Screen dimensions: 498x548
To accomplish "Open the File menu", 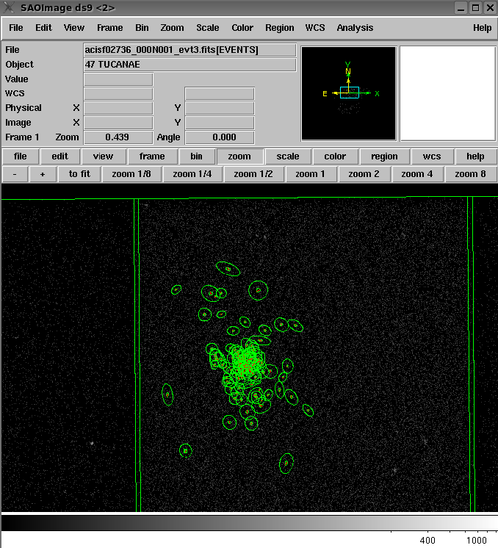I will click(x=15, y=28).
